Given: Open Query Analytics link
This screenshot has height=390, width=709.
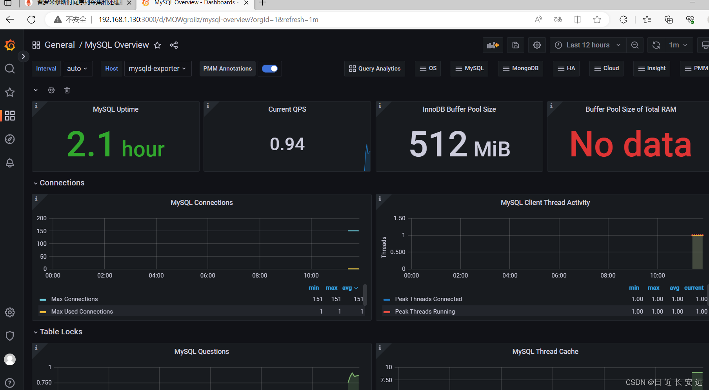Looking at the screenshot, I should pos(374,69).
